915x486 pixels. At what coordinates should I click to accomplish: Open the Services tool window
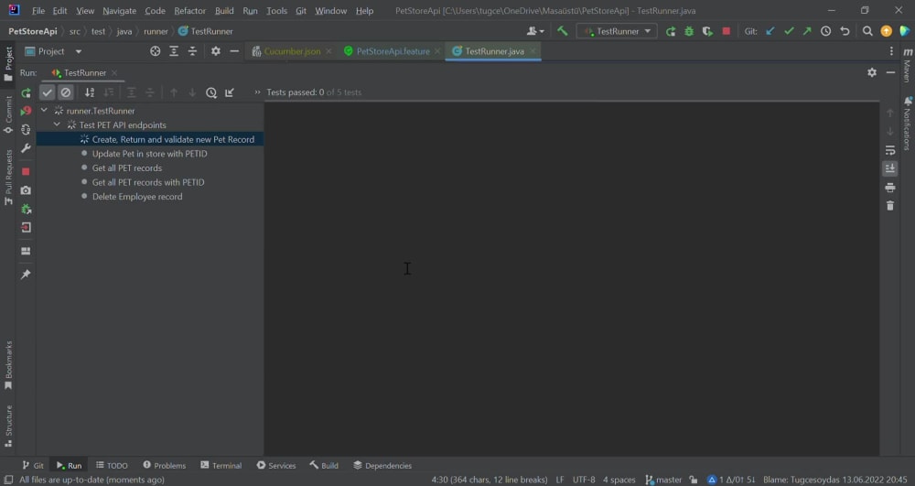pyautogui.click(x=276, y=465)
